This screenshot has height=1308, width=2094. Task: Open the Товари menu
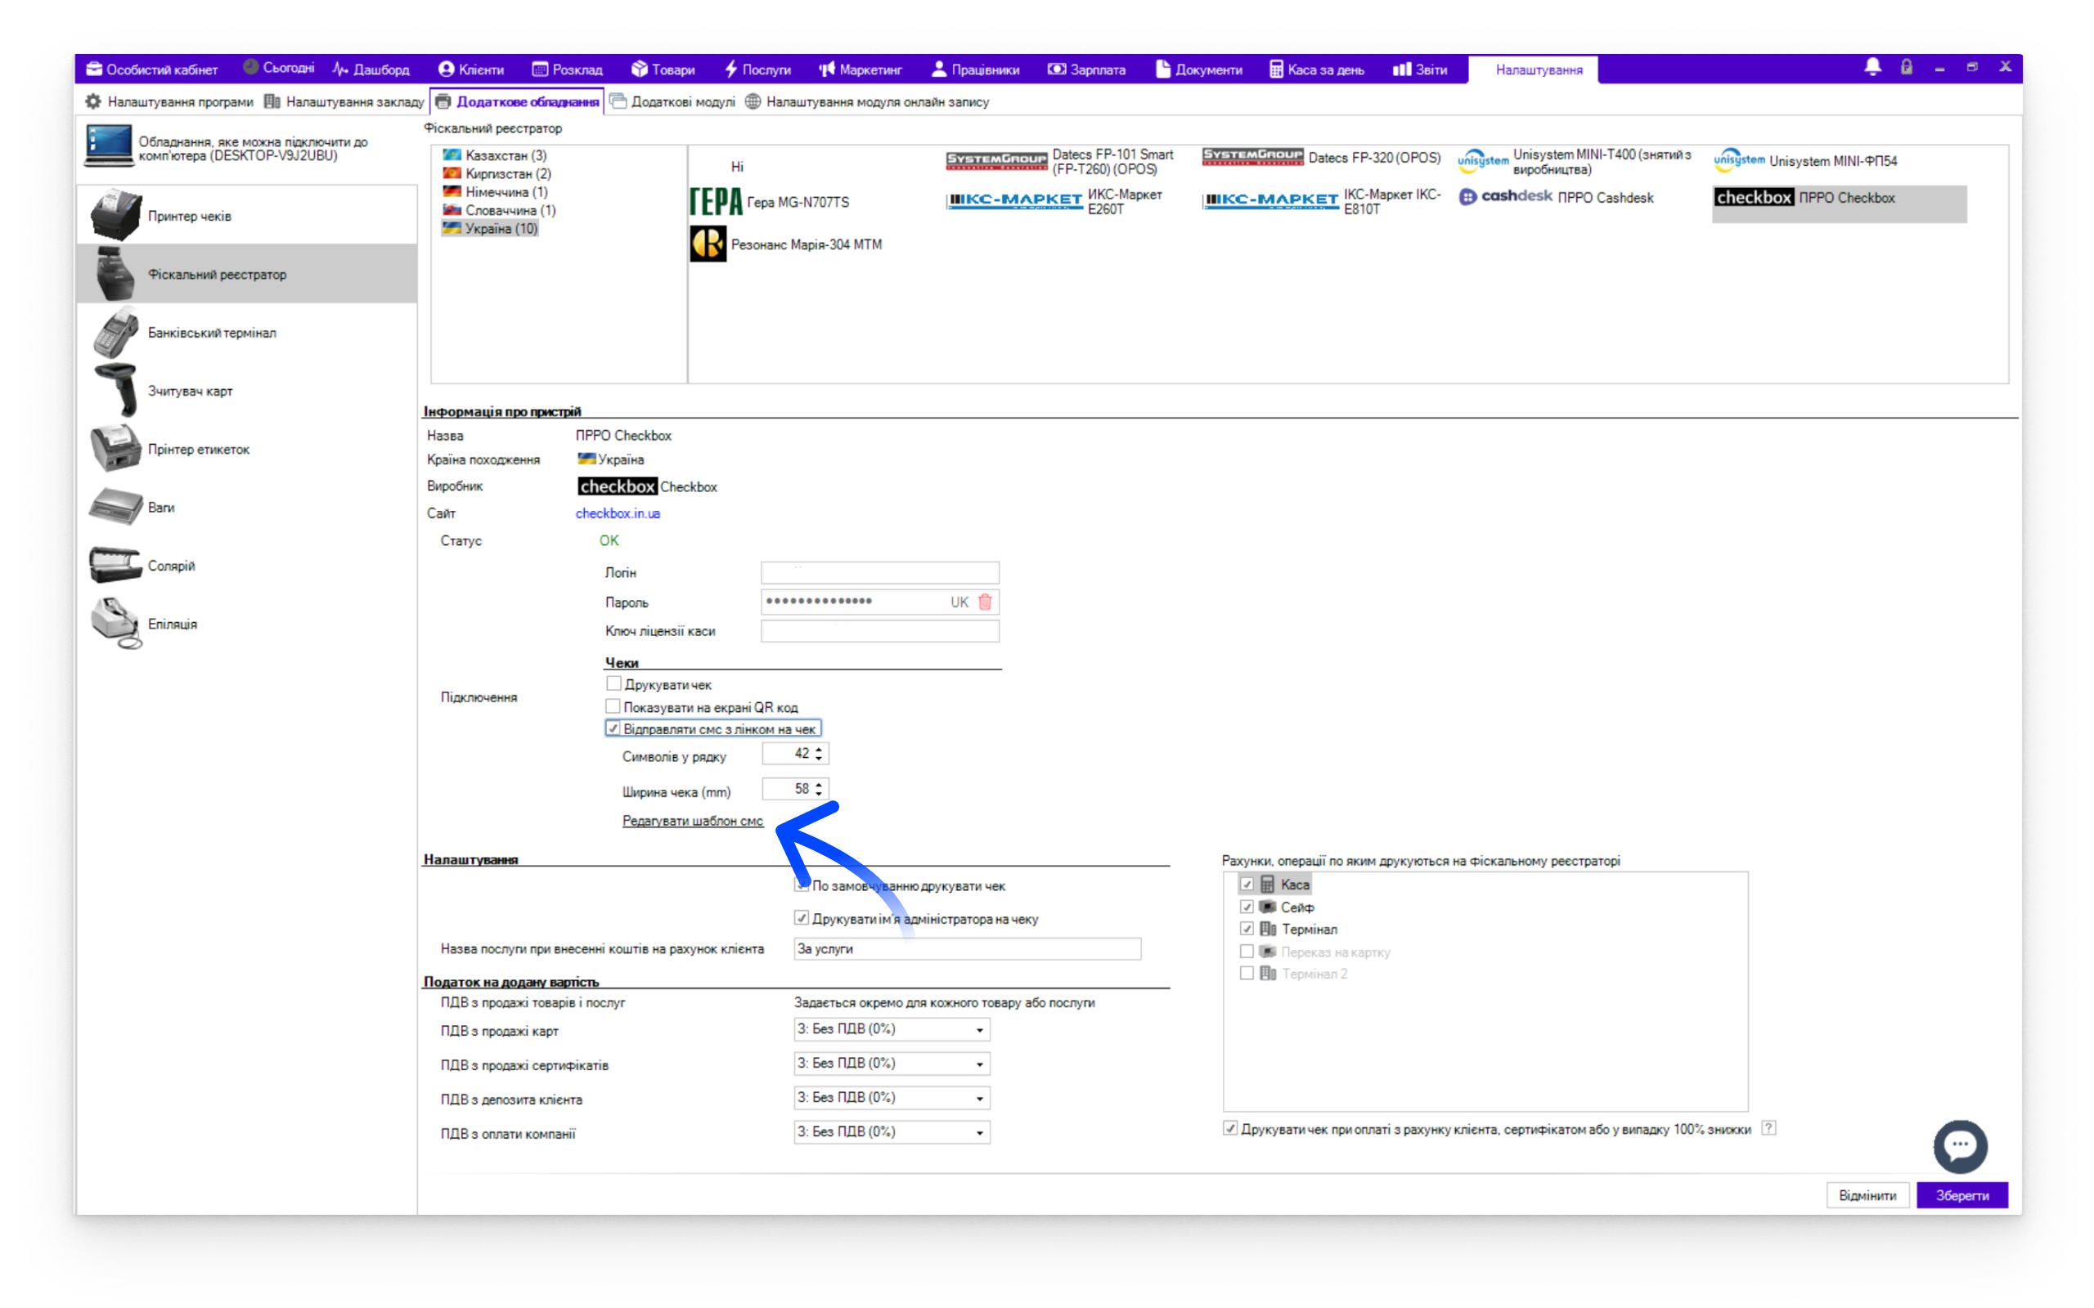663,69
